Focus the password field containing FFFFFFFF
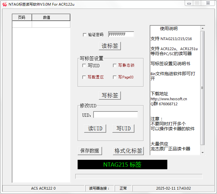The width and height of the screenshot is (217, 194). click(121, 34)
